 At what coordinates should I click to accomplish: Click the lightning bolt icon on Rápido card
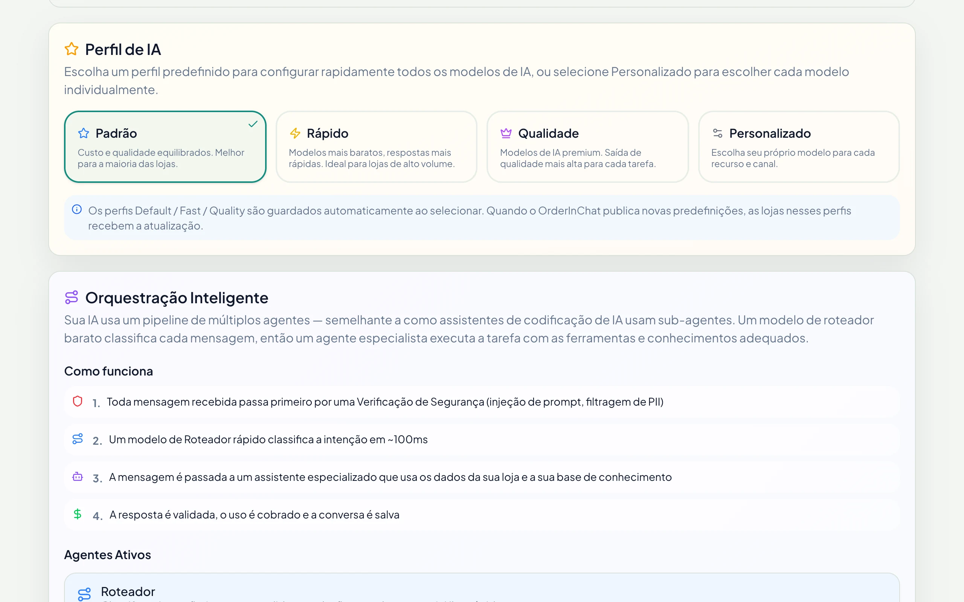point(295,133)
